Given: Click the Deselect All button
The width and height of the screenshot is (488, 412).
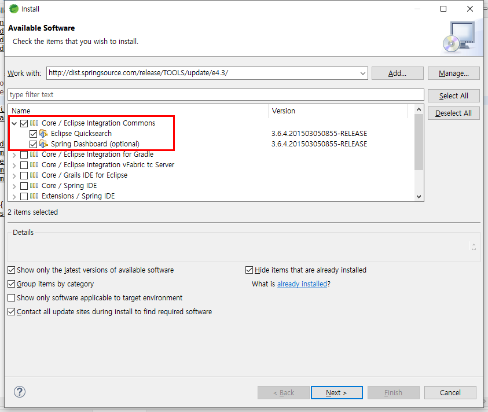Looking at the screenshot, I should (453, 113).
